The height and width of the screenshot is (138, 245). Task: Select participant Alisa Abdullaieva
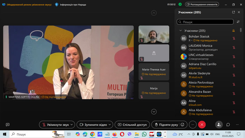pos(208,112)
